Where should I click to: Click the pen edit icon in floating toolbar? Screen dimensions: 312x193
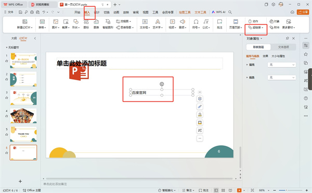coord(200,107)
